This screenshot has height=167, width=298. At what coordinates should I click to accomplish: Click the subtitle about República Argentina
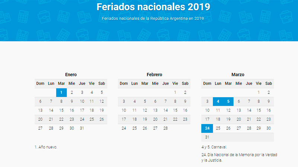[153, 19]
